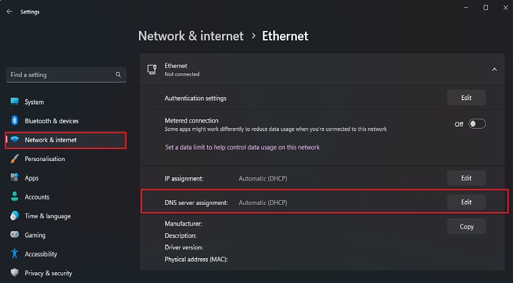513x283 pixels.
Task: Click the Gaming controller icon
Action: click(x=14, y=235)
